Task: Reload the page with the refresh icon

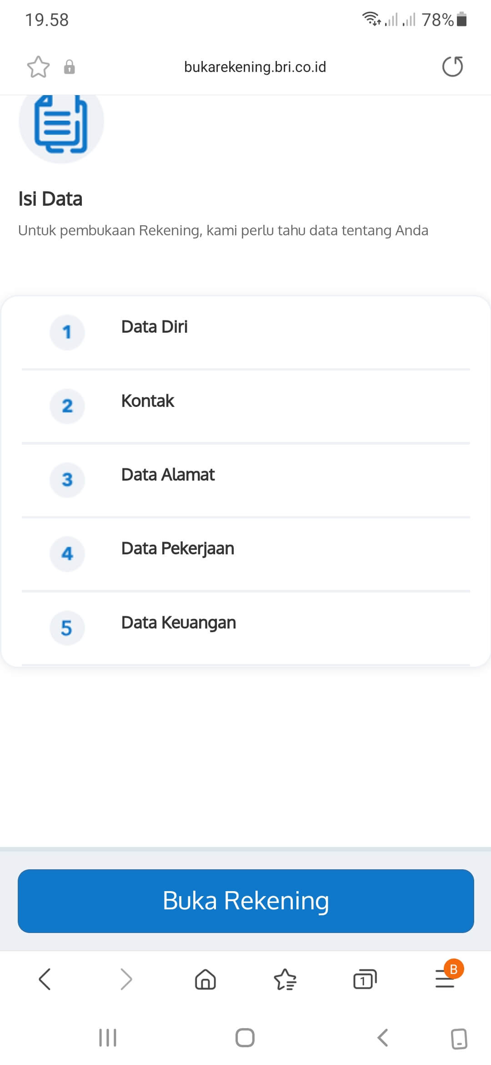Action: (x=452, y=67)
